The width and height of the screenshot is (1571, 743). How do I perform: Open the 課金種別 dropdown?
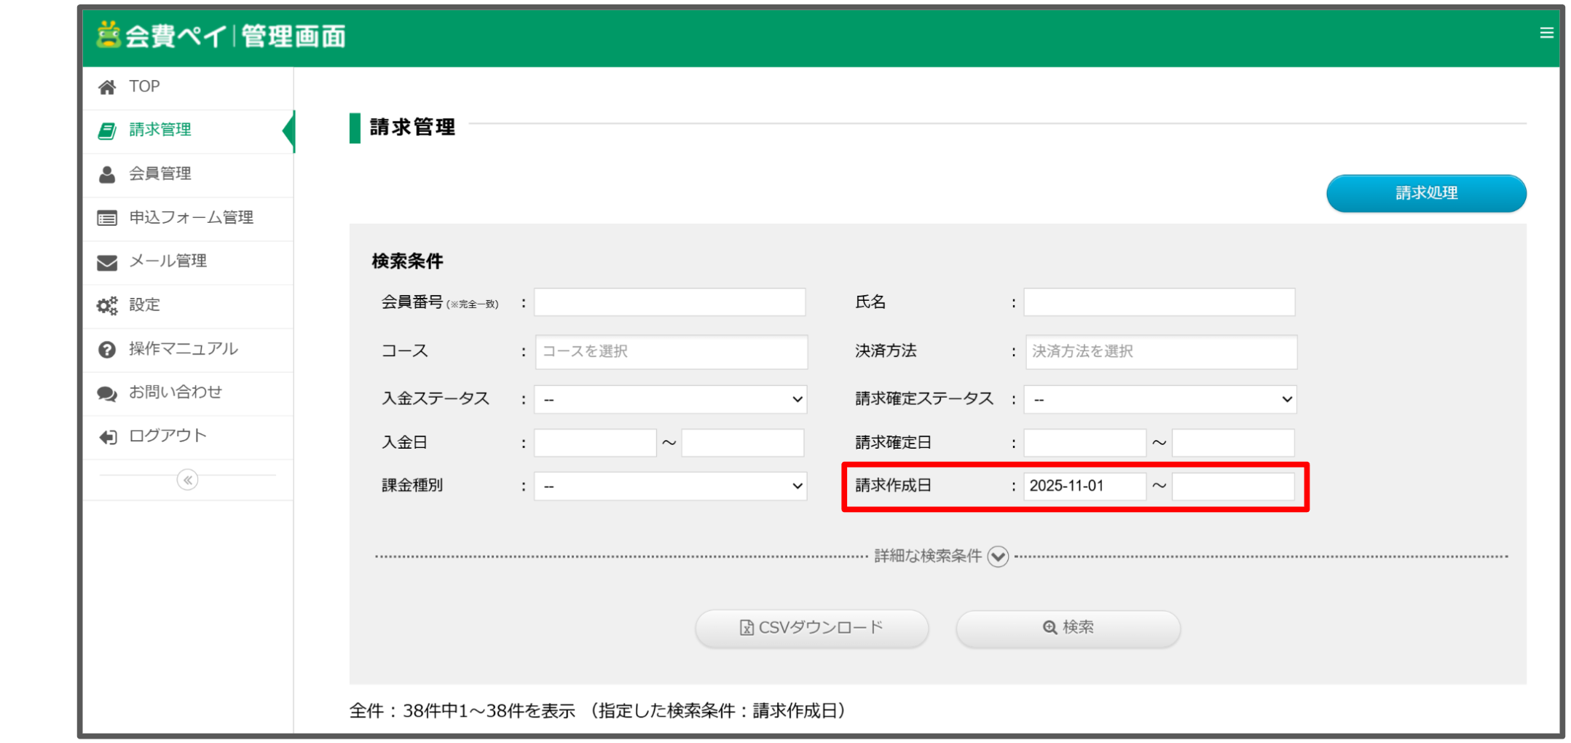point(669,486)
